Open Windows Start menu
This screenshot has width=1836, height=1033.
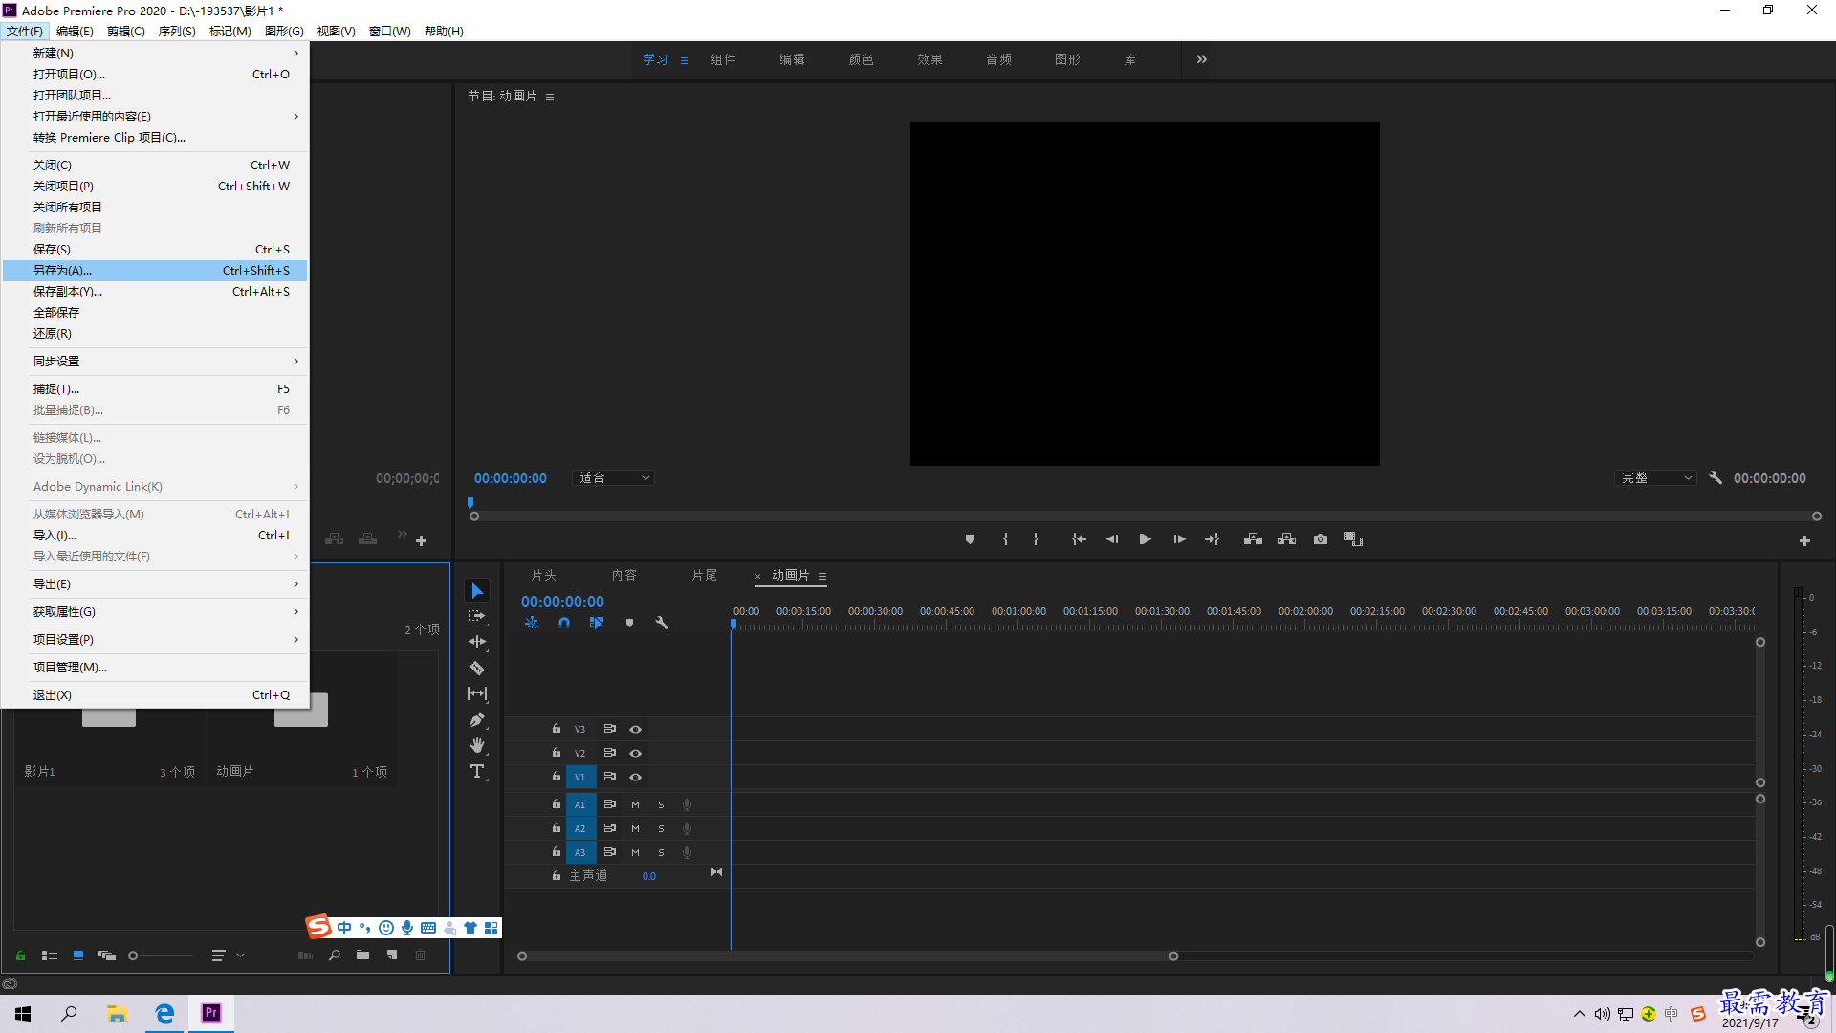point(23,1013)
